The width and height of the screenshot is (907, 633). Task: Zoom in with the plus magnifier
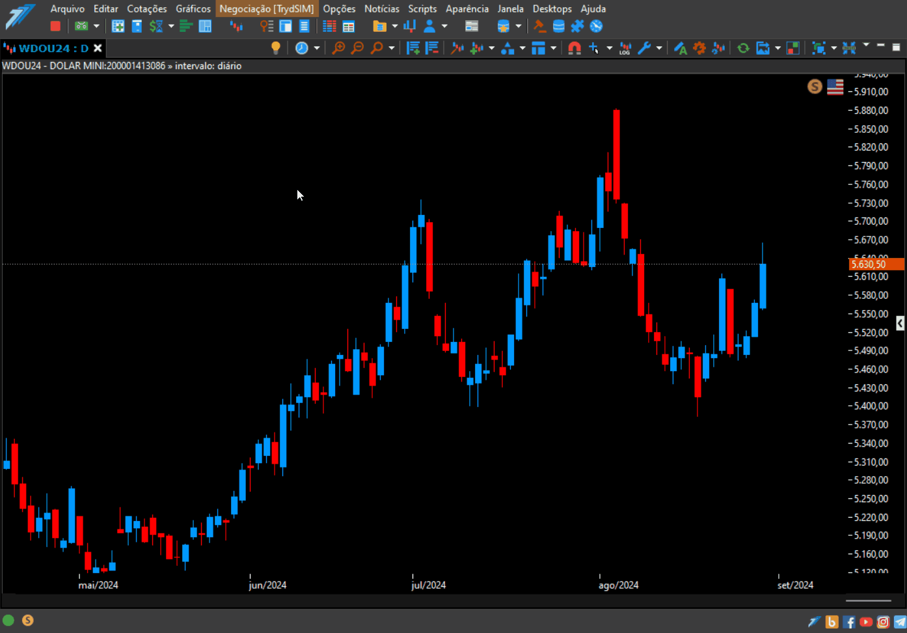point(338,48)
